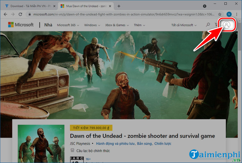Close the Mua Dawn of the Undead tab
Screen dimensions: 242x163
[x=110, y=6]
